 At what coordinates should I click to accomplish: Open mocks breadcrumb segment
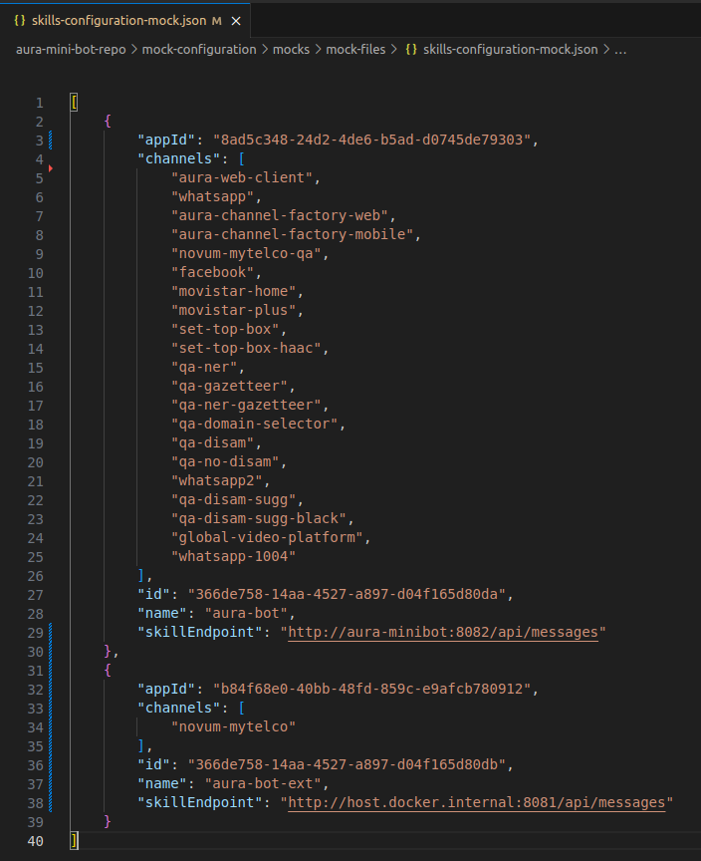click(292, 50)
